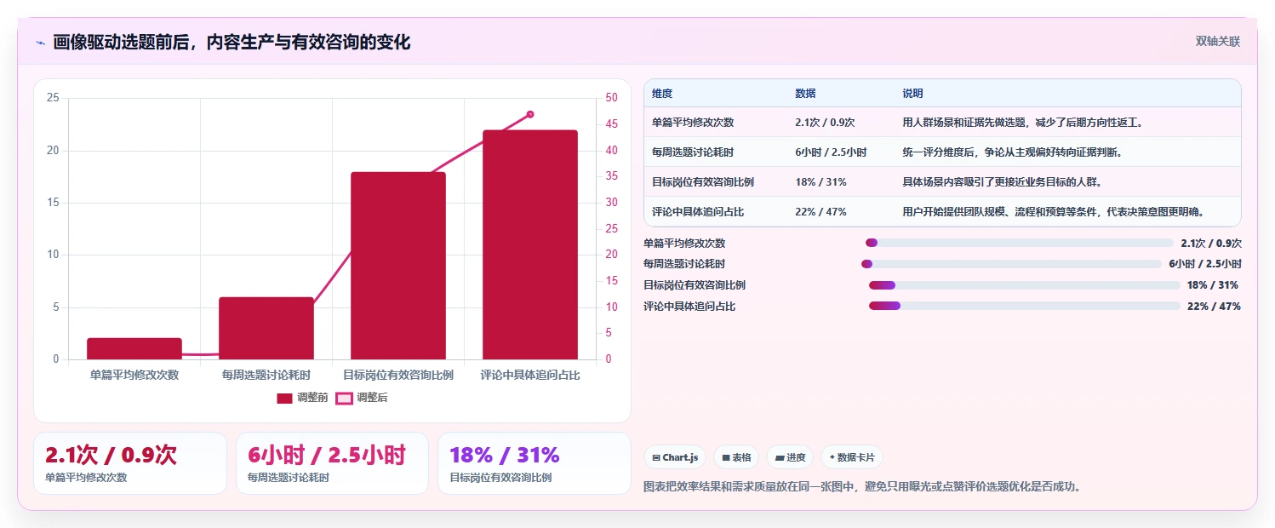
Task: Click the 说明 table column header
Action: pyautogui.click(x=912, y=94)
